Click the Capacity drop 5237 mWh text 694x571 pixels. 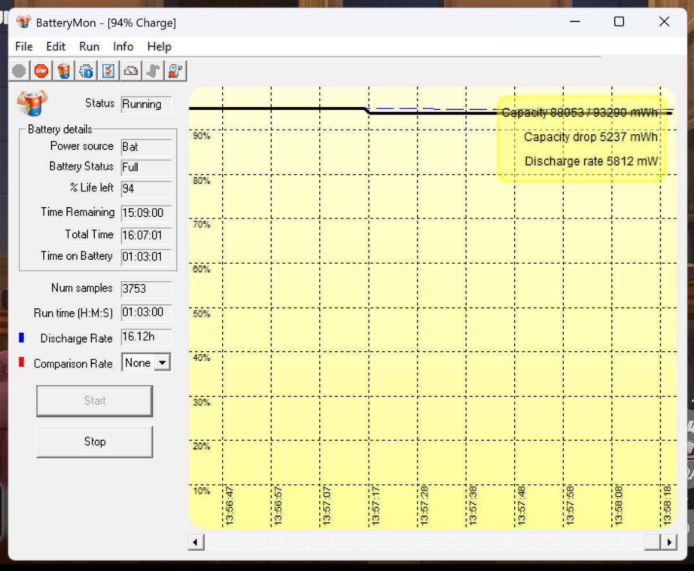pos(590,137)
